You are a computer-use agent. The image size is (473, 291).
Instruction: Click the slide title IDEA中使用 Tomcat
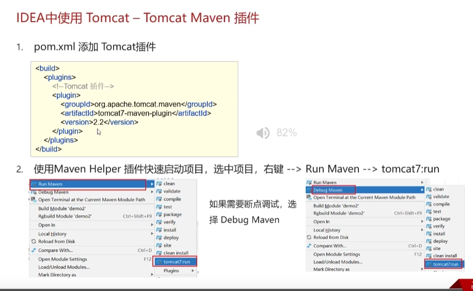click(x=137, y=18)
